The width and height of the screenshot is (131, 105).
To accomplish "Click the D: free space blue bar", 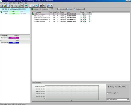I will 14,43.
